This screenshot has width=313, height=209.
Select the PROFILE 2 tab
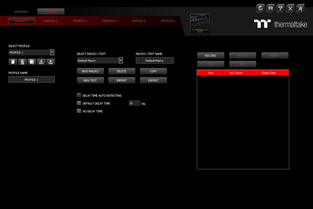pyautogui.click(x=51, y=21)
